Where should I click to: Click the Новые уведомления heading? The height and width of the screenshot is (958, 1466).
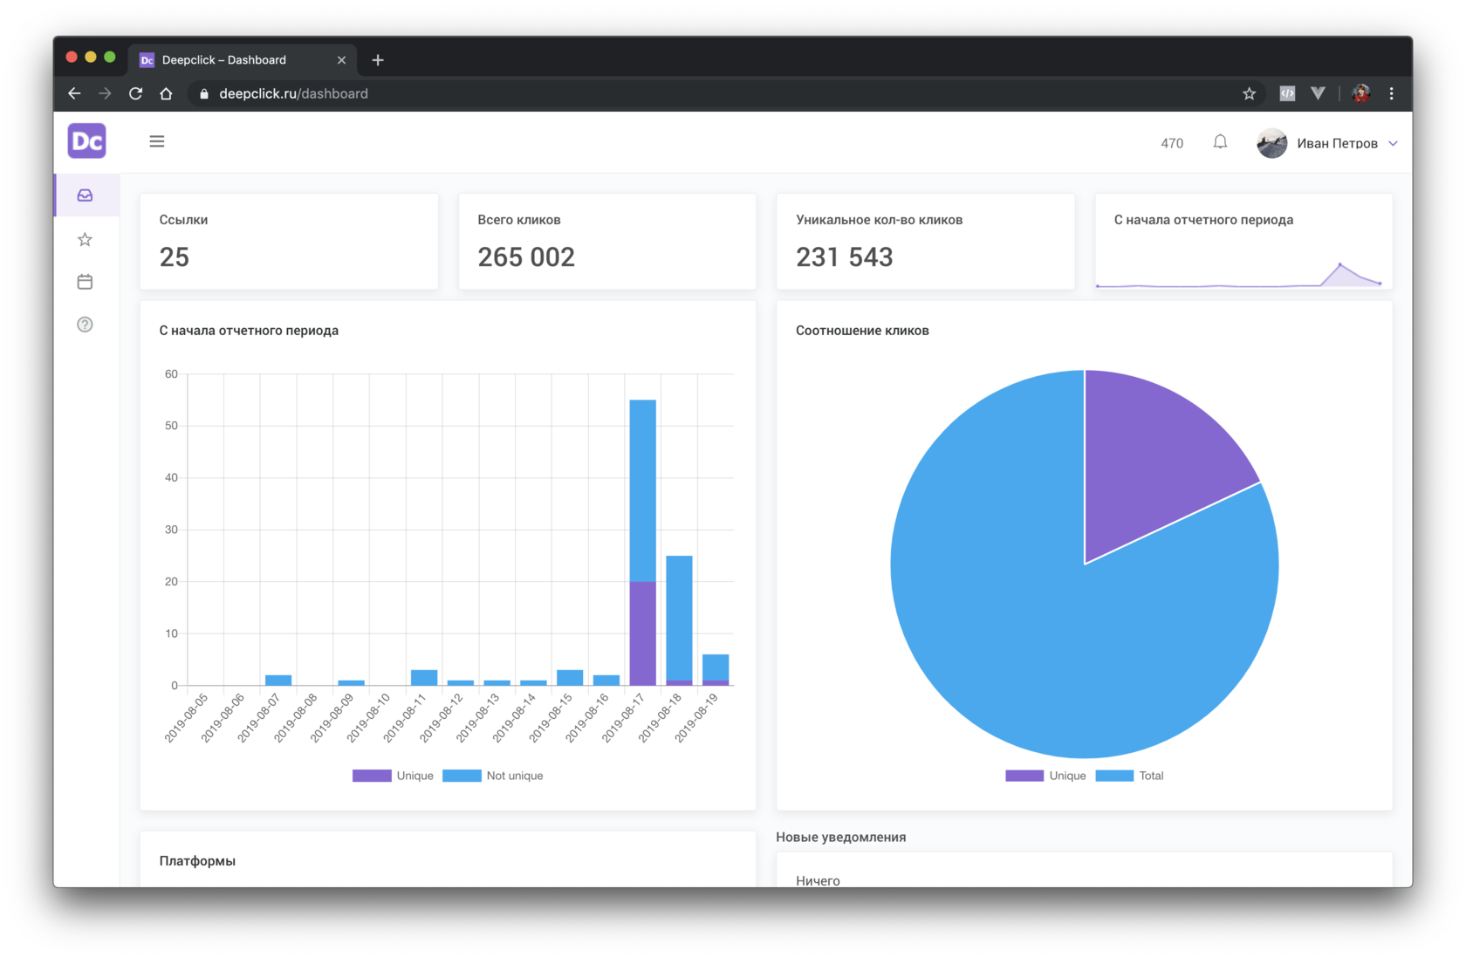pos(841,837)
